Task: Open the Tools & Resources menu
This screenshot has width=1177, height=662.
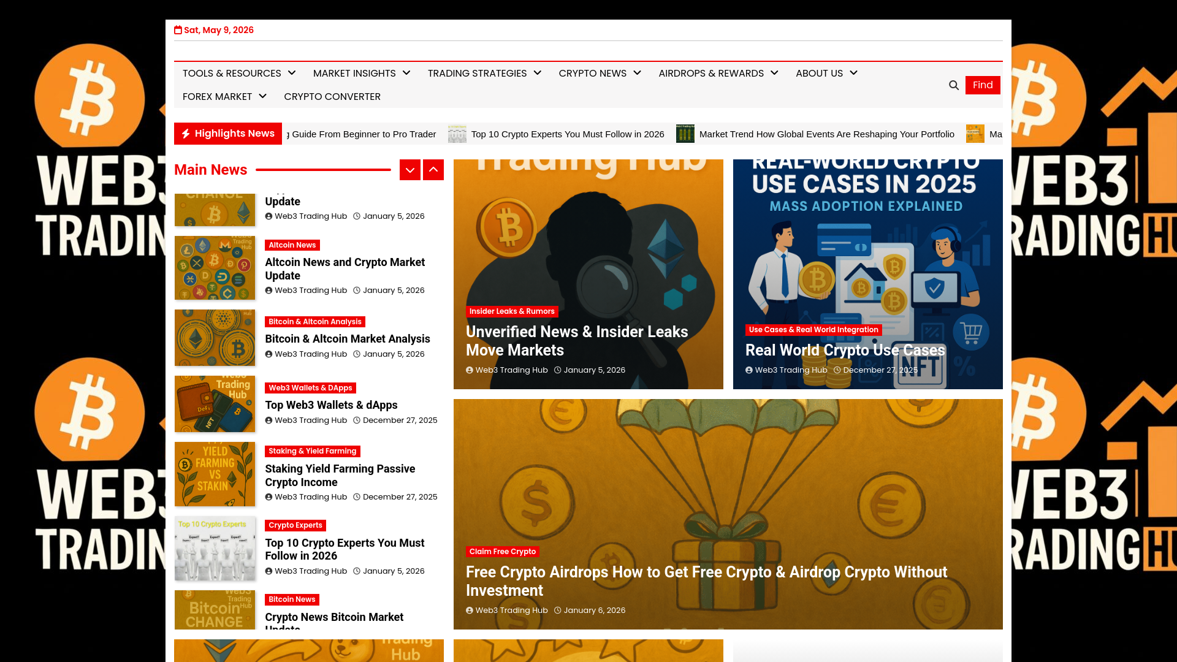Action: 232,74
